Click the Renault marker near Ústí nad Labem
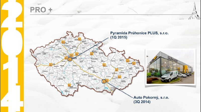This screenshot has height=112, width=201. [63, 42]
